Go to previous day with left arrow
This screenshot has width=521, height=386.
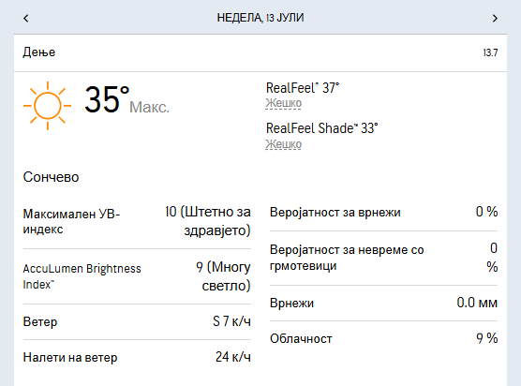click(26, 18)
